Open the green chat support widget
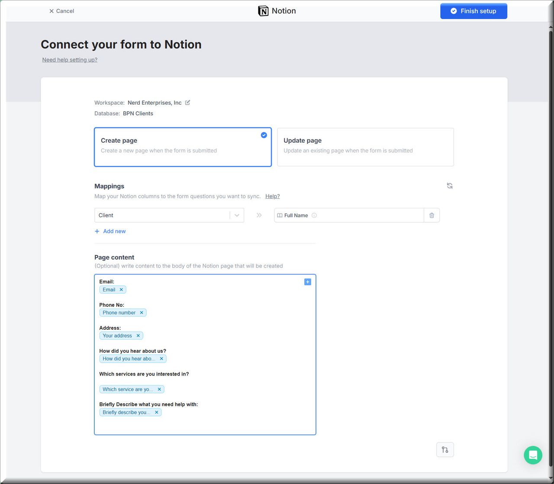This screenshot has height=484, width=554. point(533,455)
